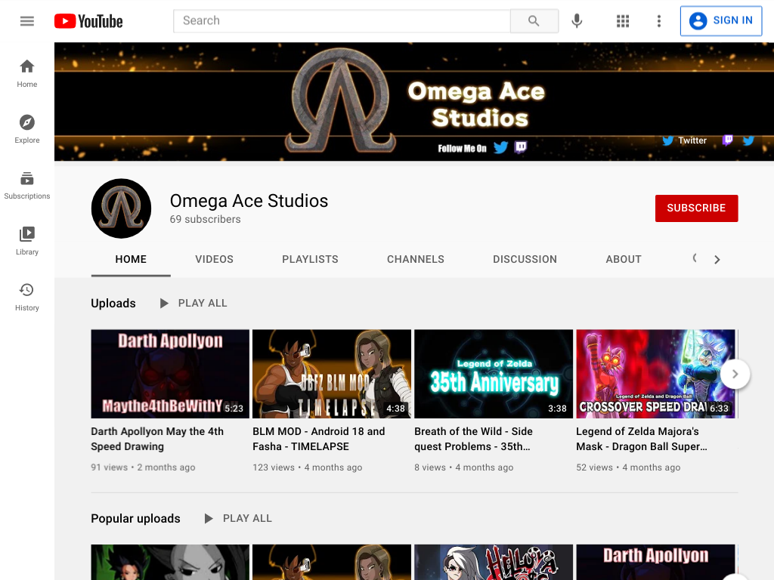Open the Helluva Popular uploads thumbnail
Screen dimensions: 774x580
(x=494, y=562)
